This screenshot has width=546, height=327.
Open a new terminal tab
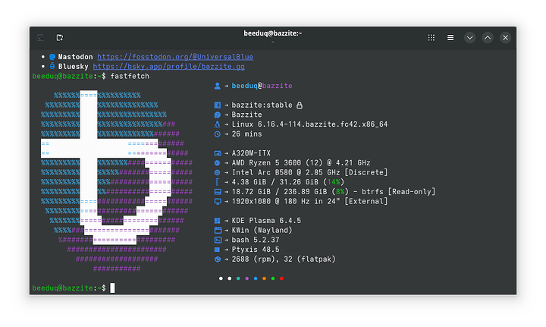coord(60,37)
